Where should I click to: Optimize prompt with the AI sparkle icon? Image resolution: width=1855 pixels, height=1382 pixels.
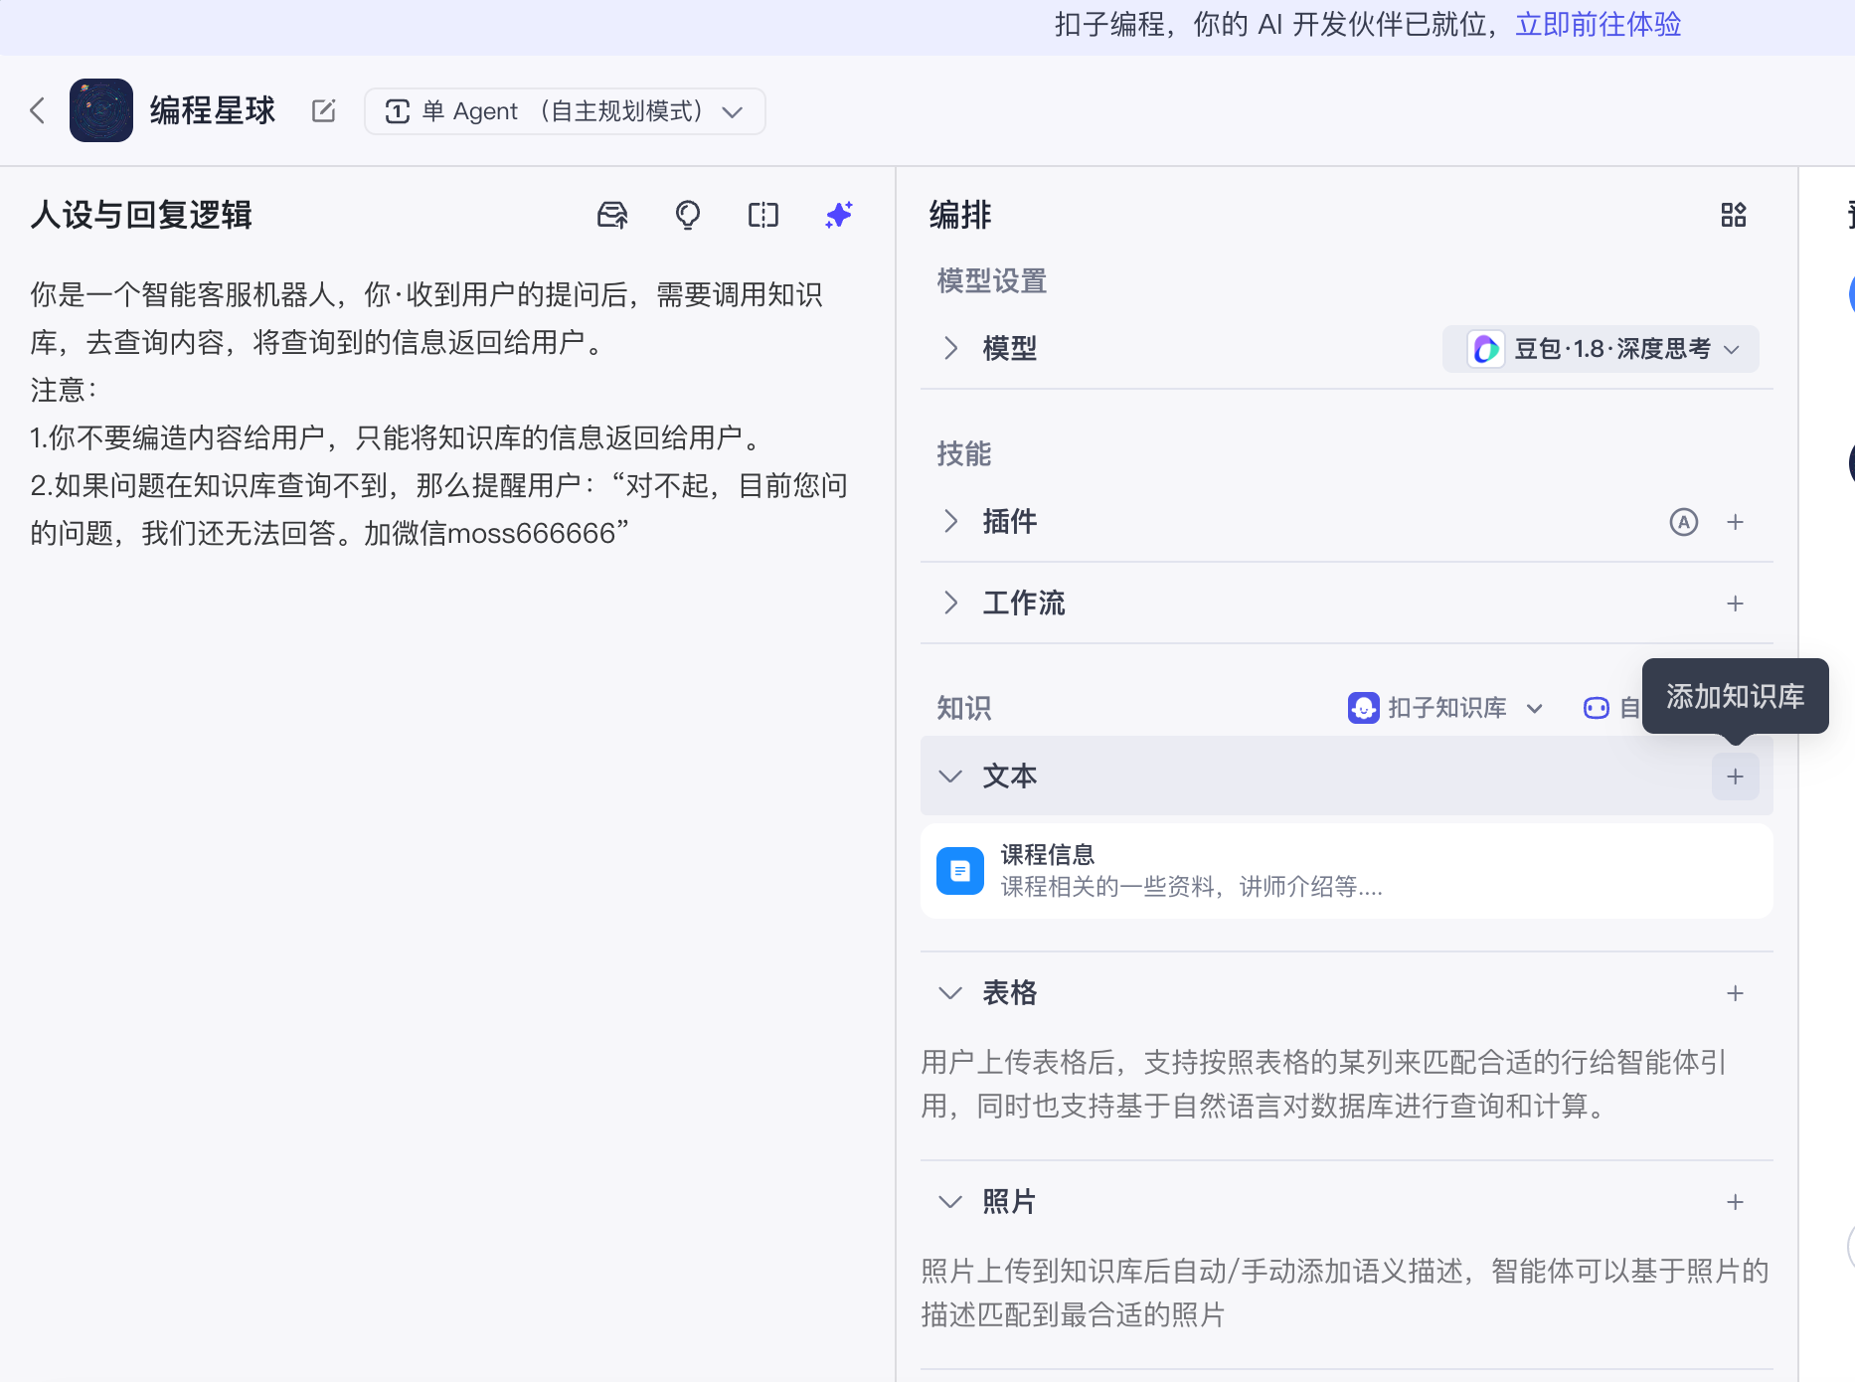(839, 215)
